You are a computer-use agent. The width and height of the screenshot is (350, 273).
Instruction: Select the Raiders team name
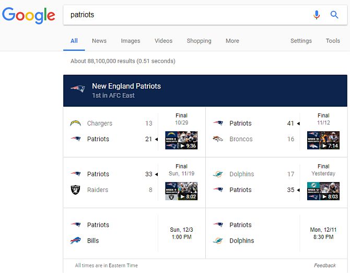coord(98,190)
